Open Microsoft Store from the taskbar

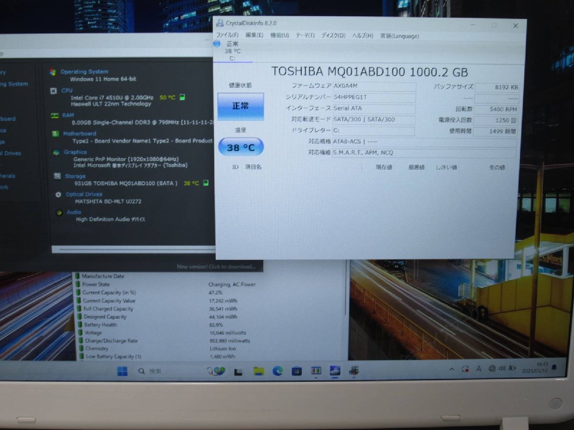tap(297, 371)
